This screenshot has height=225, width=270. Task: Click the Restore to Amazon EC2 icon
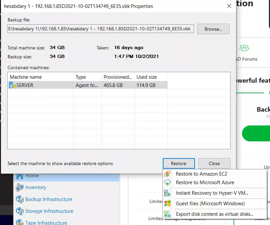click(167, 174)
